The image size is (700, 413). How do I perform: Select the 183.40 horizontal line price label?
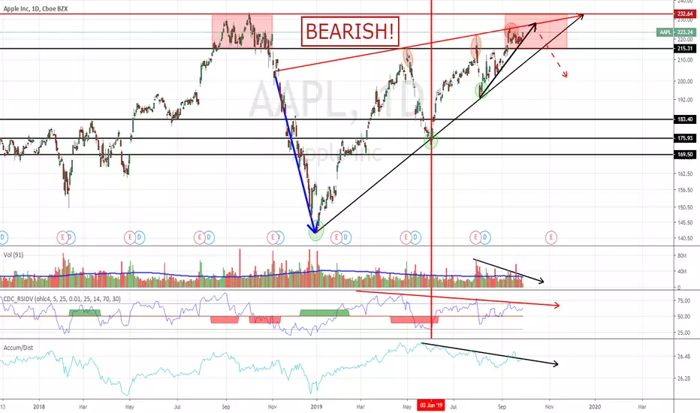685,119
